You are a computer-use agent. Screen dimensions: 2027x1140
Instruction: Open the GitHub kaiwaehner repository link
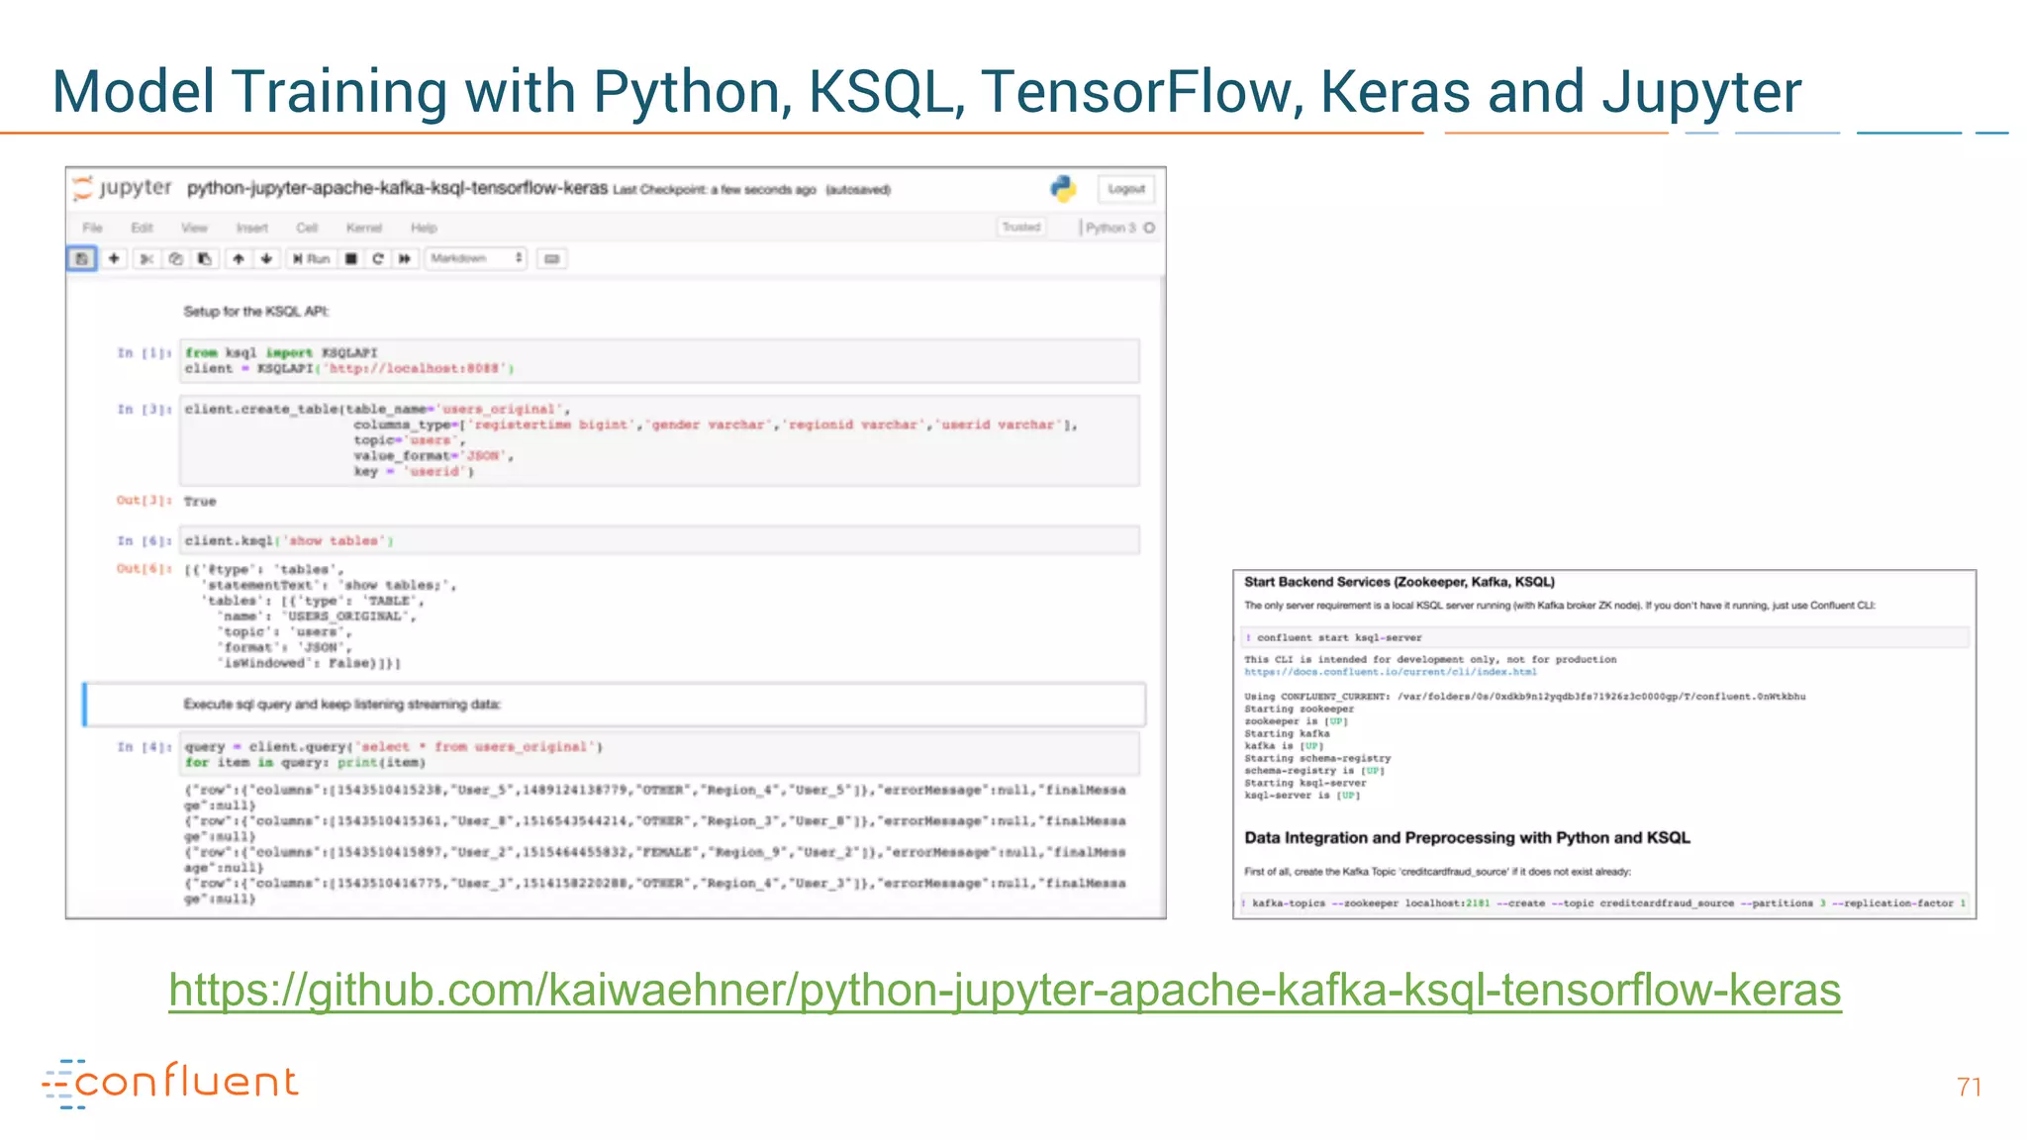[x=1004, y=990]
